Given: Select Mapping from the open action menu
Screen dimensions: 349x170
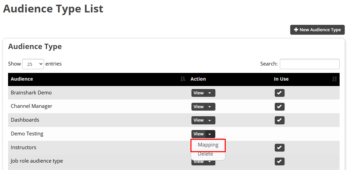Looking at the screenshot, I should click(x=208, y=145).
